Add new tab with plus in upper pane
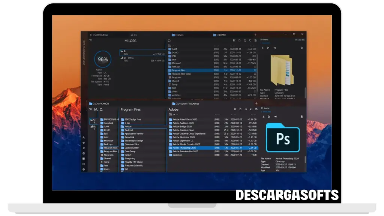 click(256, 35)
